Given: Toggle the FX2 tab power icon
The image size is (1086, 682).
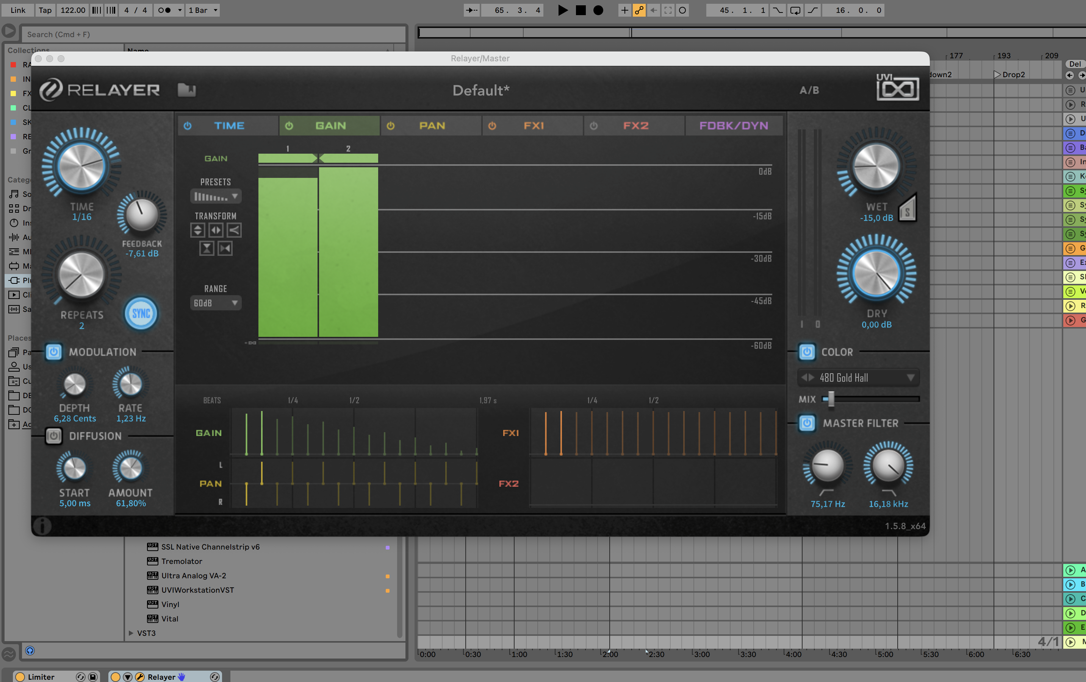Looking at the screenshot, I should coord(593,126).
